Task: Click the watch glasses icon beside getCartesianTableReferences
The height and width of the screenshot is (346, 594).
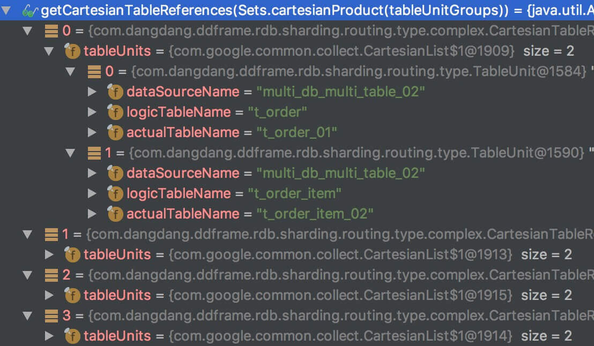Action: [x=31, y=10]
